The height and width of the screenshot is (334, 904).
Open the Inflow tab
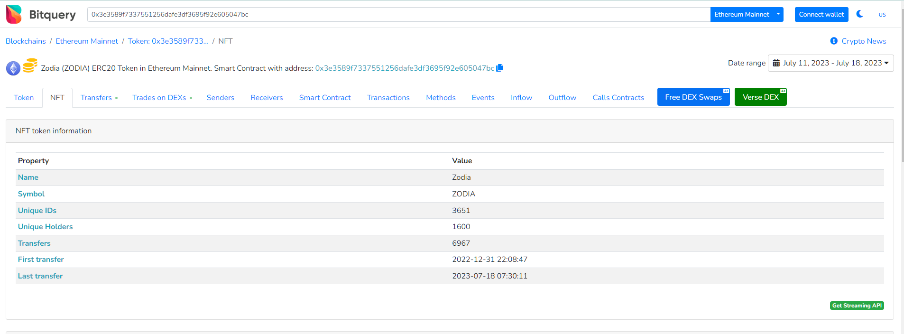521,97
